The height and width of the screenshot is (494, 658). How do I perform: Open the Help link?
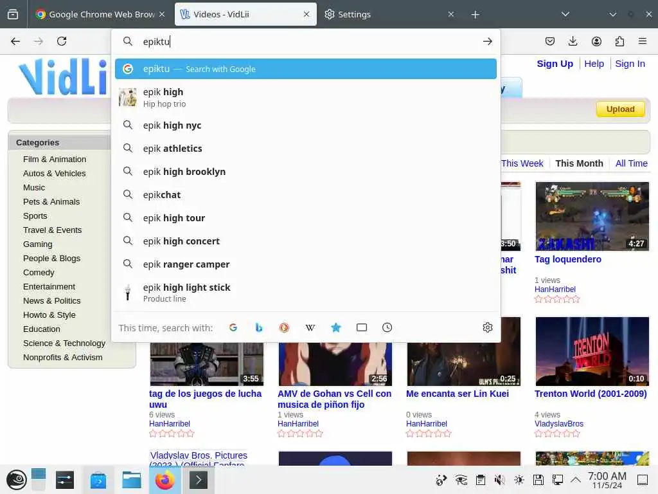click(594, 64)
